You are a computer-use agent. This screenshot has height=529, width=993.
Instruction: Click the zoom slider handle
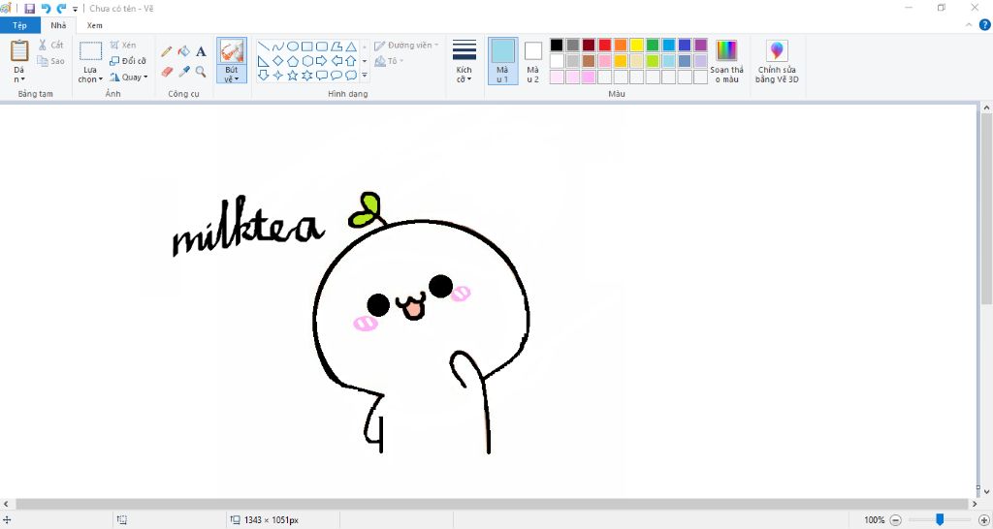click(940, 519)
